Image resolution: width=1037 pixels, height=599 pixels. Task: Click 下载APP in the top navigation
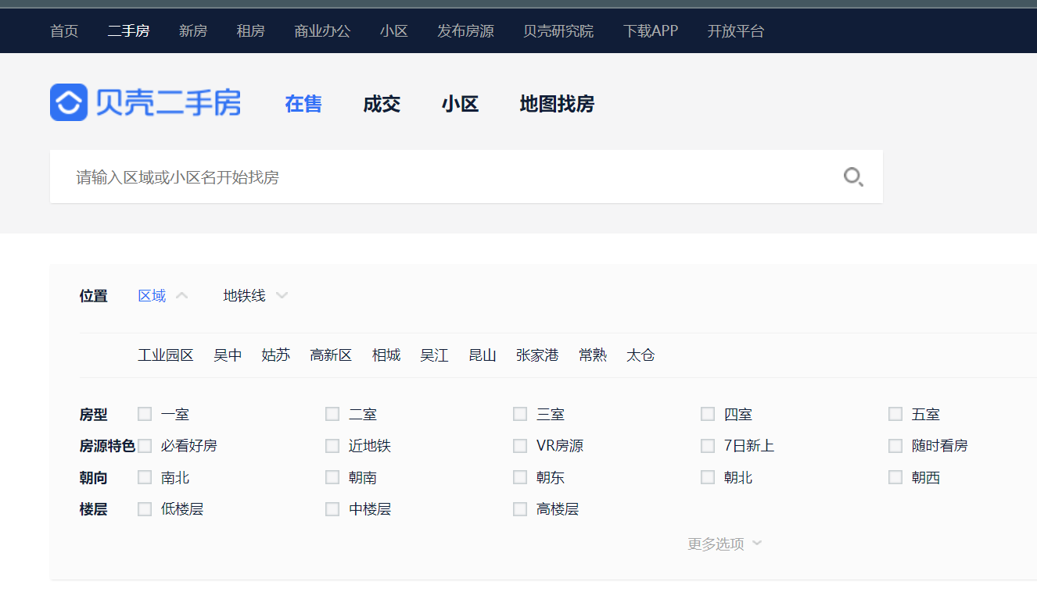pos(651,31)
